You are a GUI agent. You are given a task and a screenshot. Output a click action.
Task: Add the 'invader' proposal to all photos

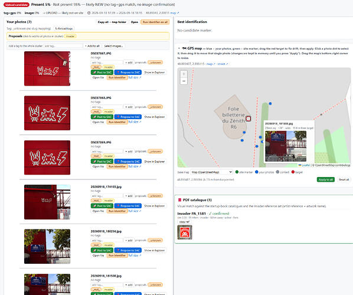pos(70,36)
